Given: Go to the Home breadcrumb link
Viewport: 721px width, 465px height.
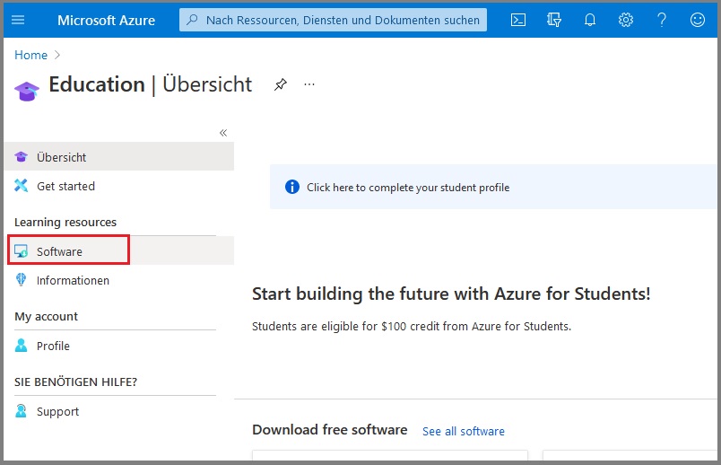Looking at the screenshot, I should [x=30, y=55].
